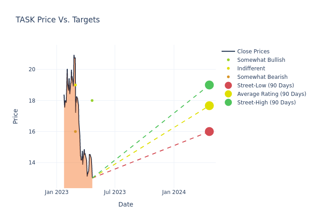Hide the Indifferent series via legend
This screenshot has height=224, width=314.
coord(251,69)
